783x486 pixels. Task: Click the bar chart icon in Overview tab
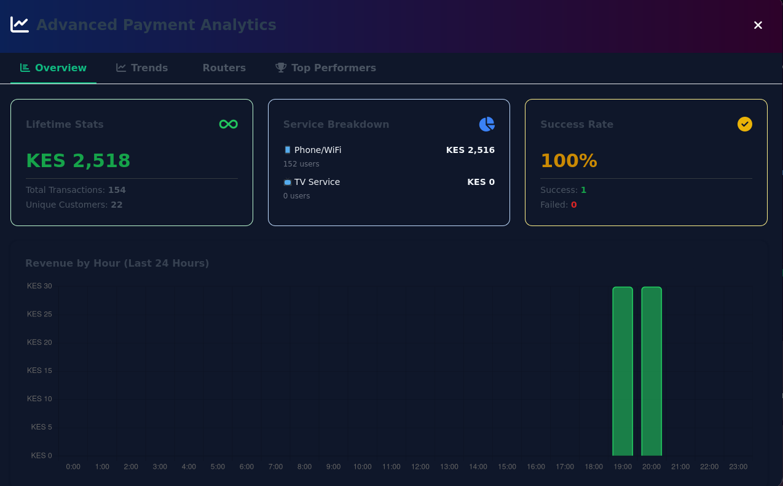(x=25, y=68)
